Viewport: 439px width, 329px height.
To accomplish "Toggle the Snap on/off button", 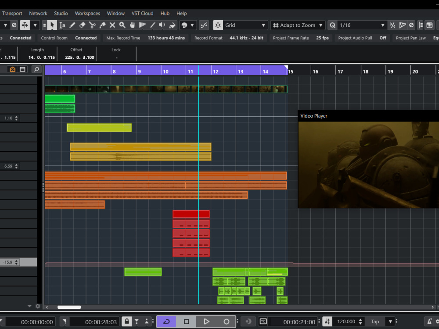I will pyautogui.click(x=218, y=25).
